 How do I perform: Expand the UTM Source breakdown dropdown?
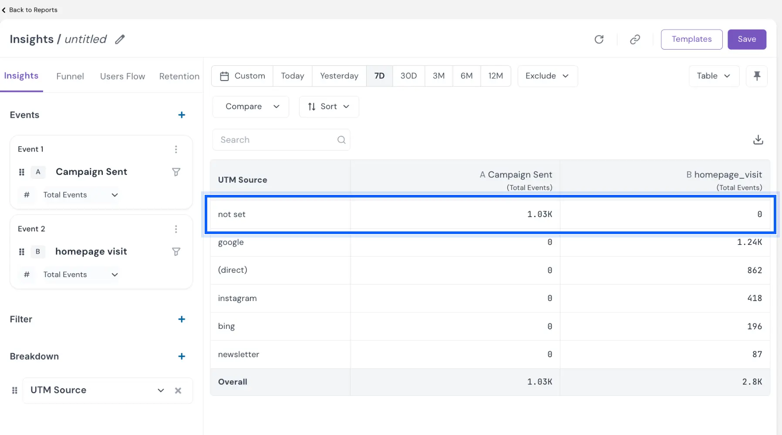tap(161, 390)
